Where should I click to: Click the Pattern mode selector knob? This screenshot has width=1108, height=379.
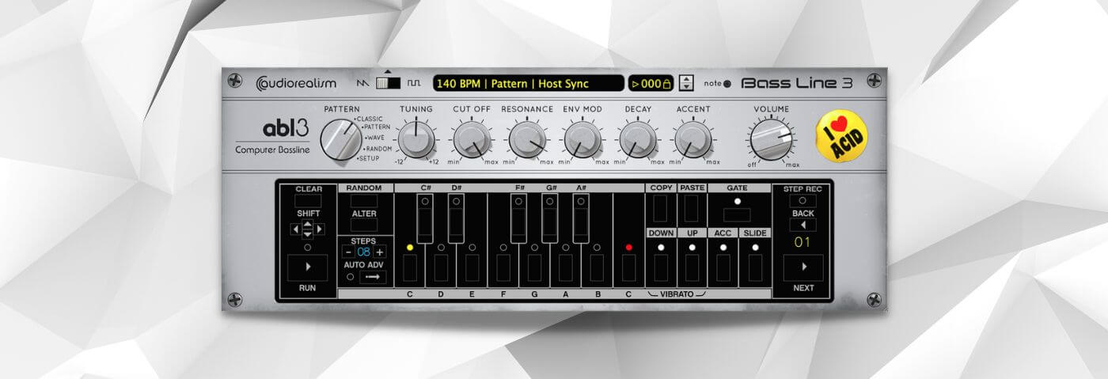pyautogui.click(x=340, y=140)
